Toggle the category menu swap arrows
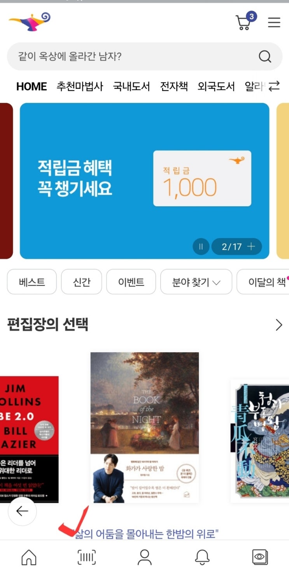 275,86
